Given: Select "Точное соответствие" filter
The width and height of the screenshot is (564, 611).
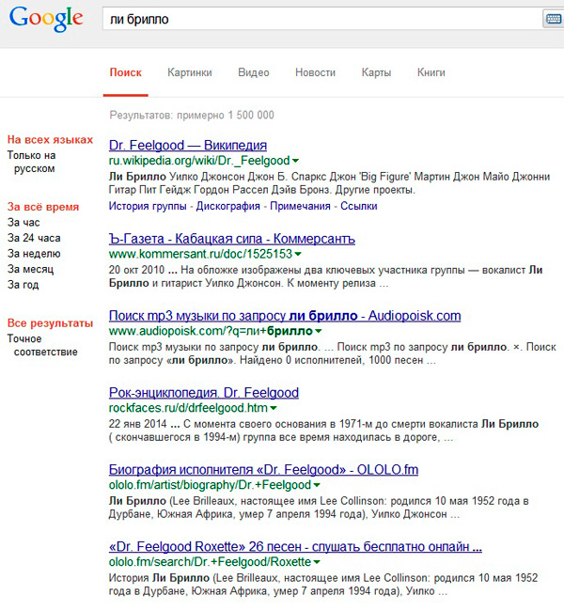Looking at the screenshot, I should tap(42, 345).
